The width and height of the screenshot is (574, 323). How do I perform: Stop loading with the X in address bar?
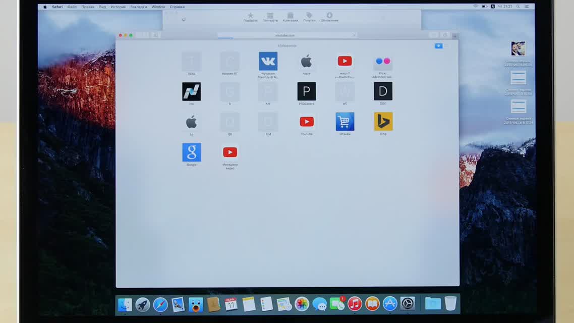[x=354, y=35]
